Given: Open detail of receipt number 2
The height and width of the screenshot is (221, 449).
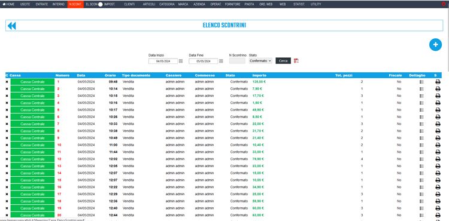Looking at the screenshot, I should click(421, 89).
